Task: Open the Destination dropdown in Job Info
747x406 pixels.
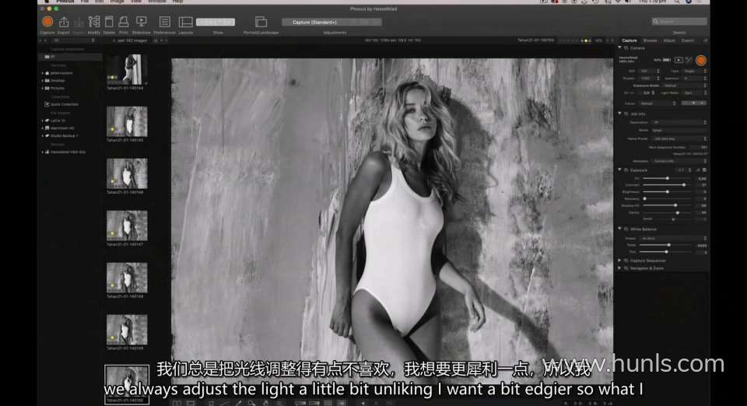Action: pyautogui.click(x=679, y=122)
